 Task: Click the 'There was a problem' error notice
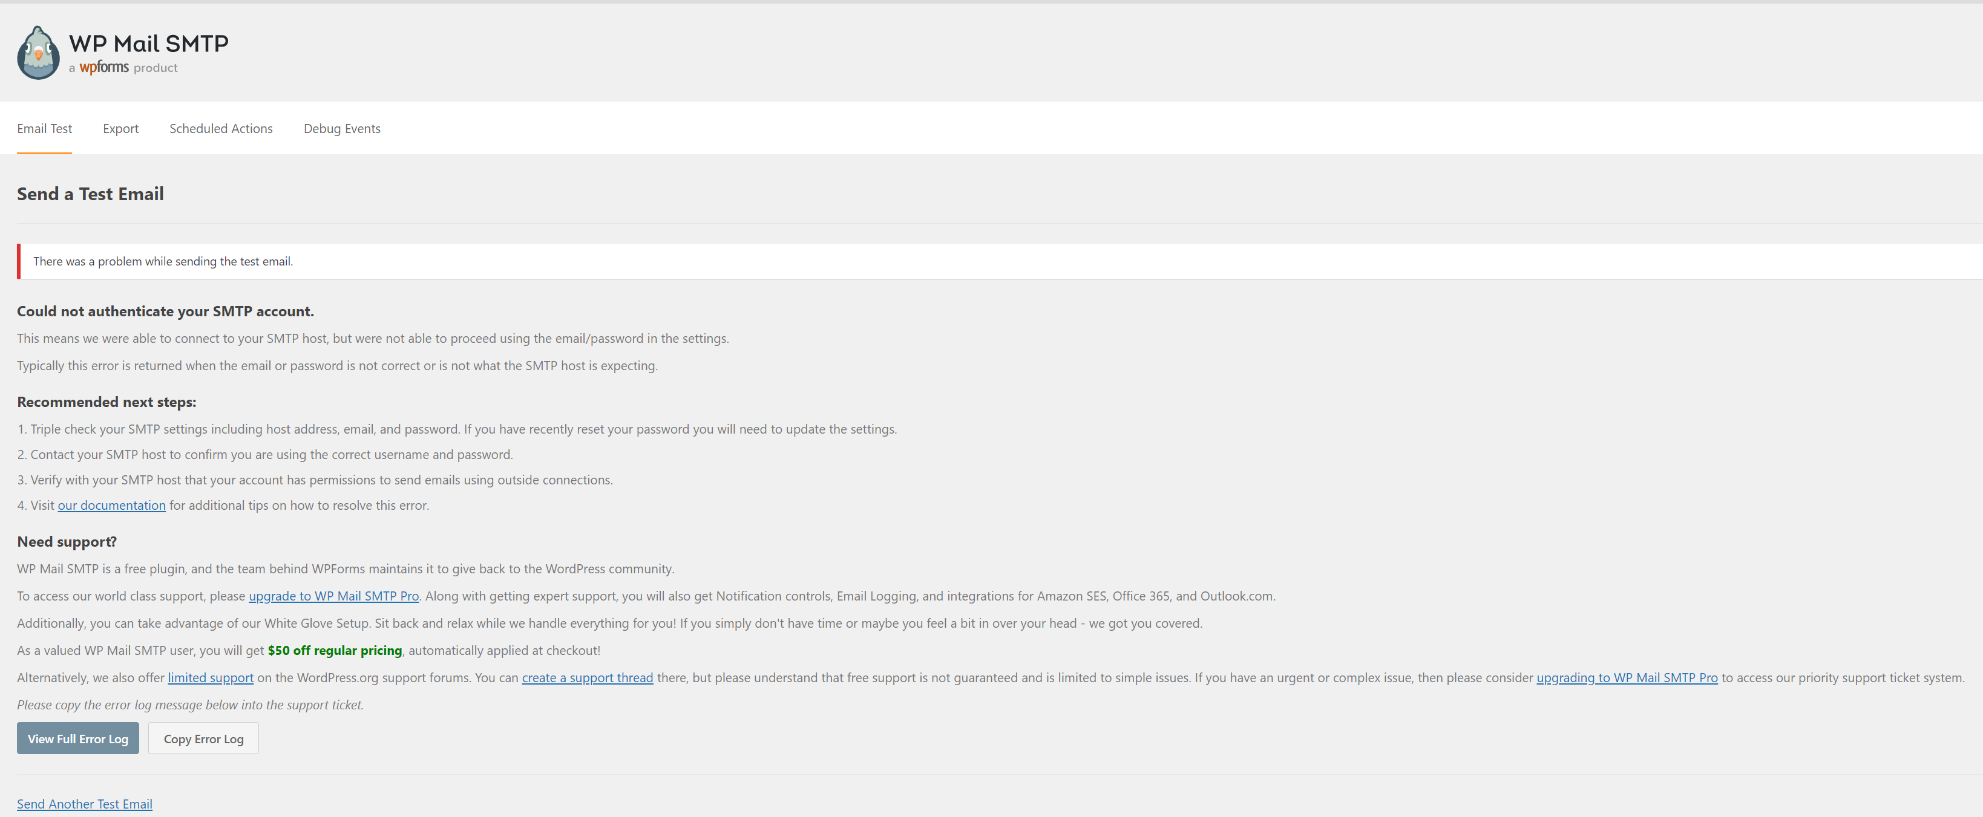point(1000,262)
